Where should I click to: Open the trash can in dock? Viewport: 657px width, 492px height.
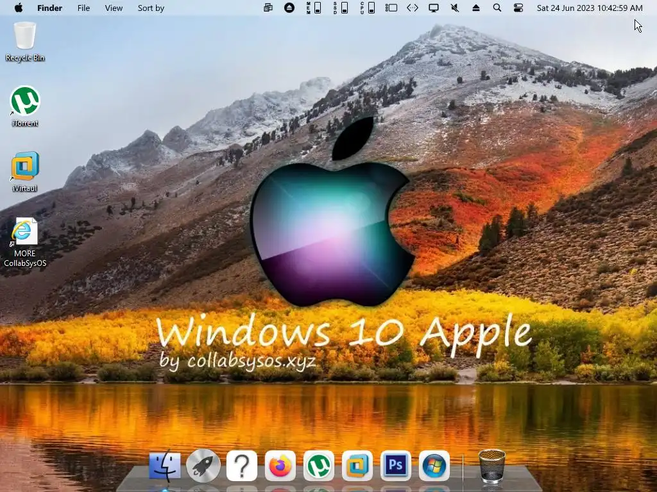click(492, 466)
